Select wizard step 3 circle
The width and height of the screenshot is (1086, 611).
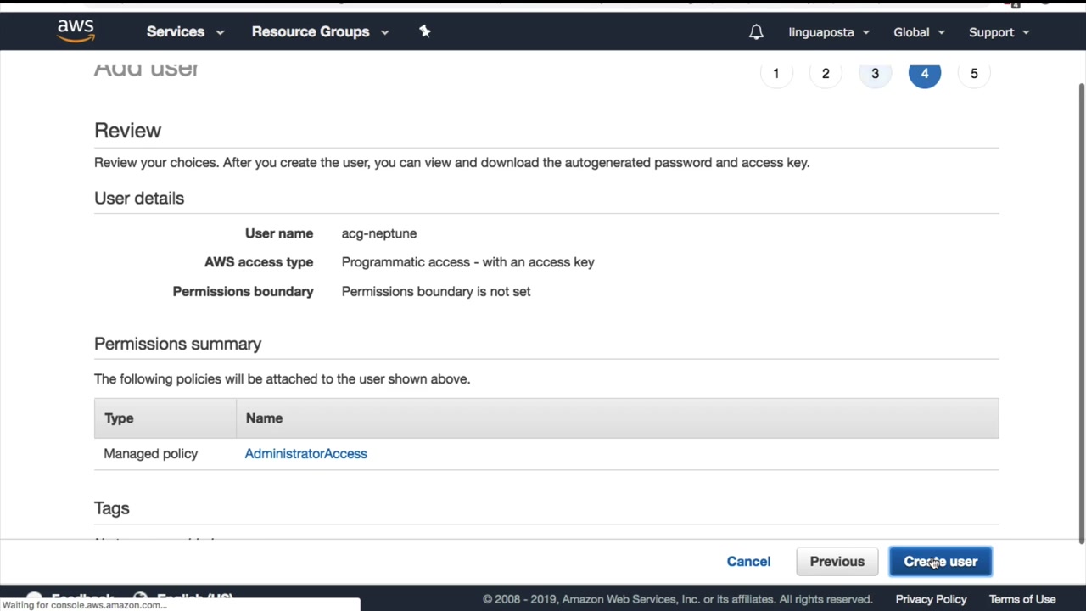[x=875, y=74]
